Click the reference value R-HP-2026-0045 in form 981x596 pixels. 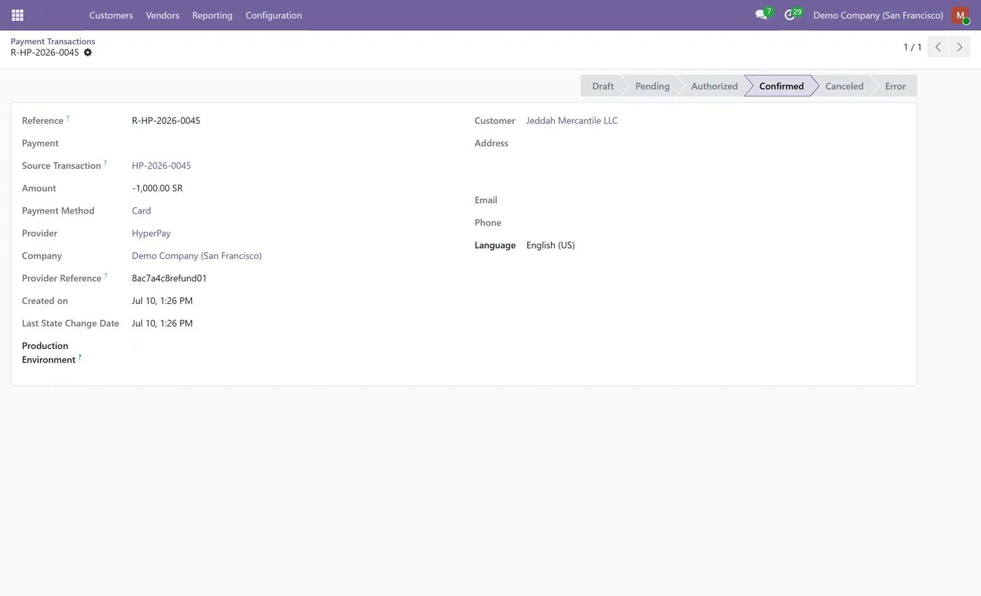[x=166, y=120]
